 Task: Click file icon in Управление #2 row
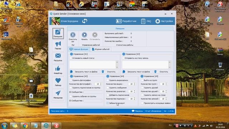(x=124, y=72)
